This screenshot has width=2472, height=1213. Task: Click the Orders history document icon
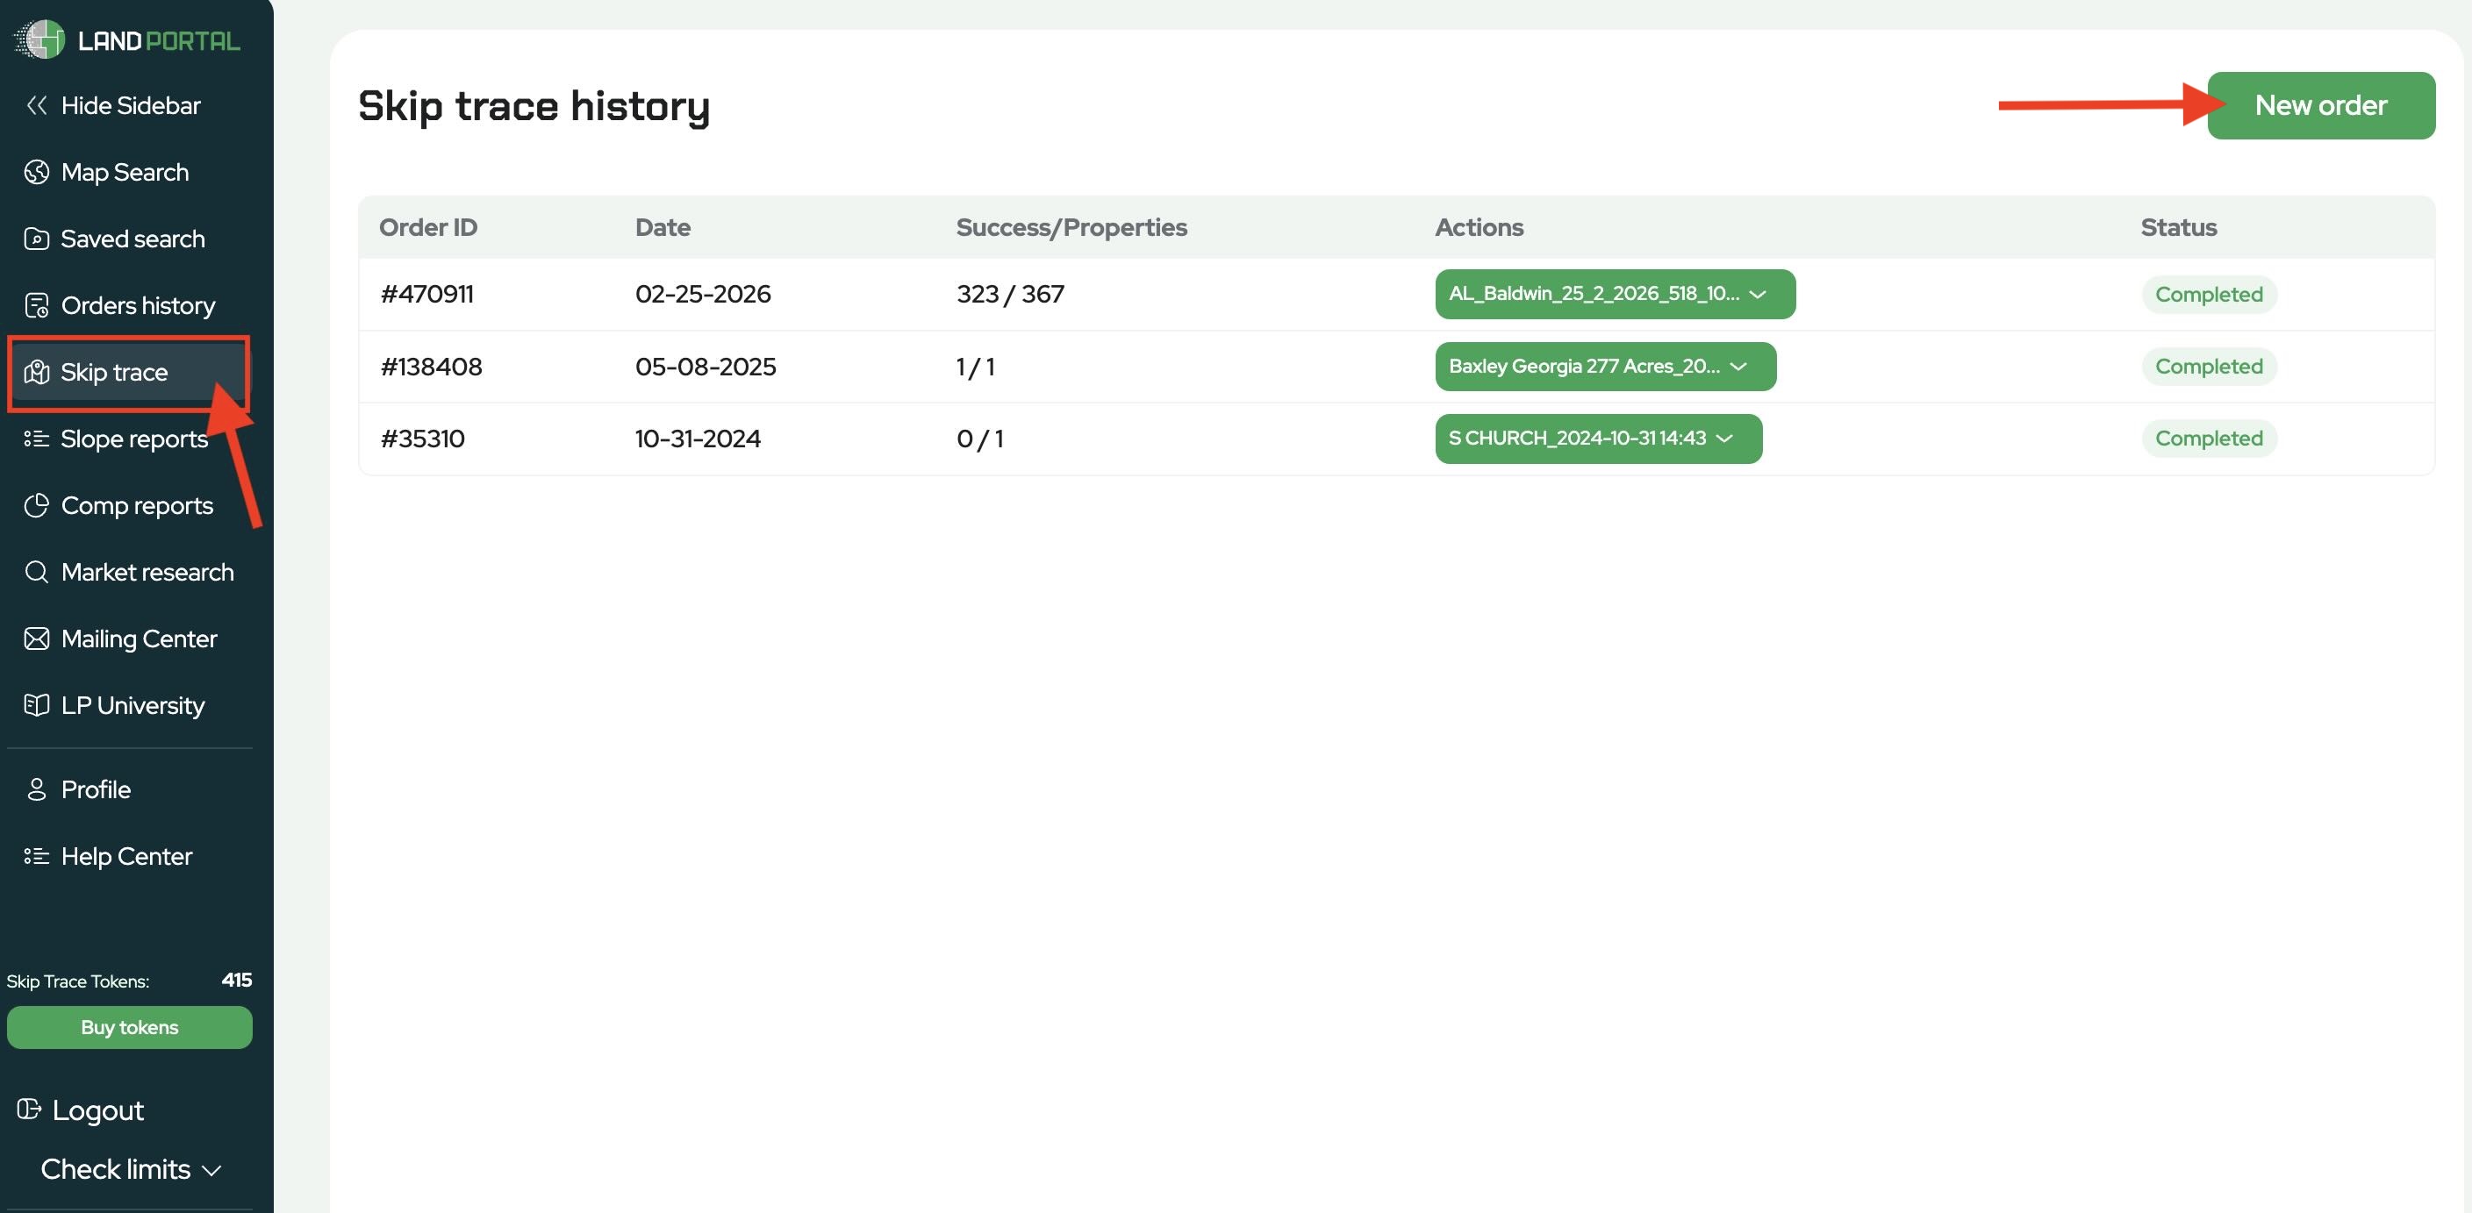(37, 306)
